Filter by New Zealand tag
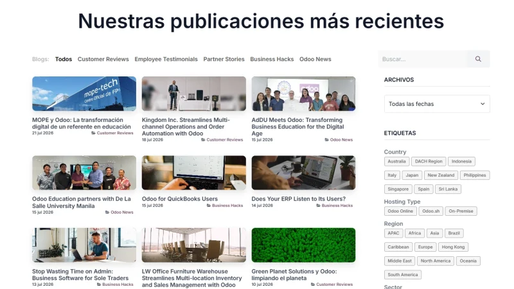 click(x=441, y=175)
